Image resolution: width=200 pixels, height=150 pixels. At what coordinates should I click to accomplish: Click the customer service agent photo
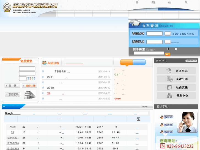187,122
